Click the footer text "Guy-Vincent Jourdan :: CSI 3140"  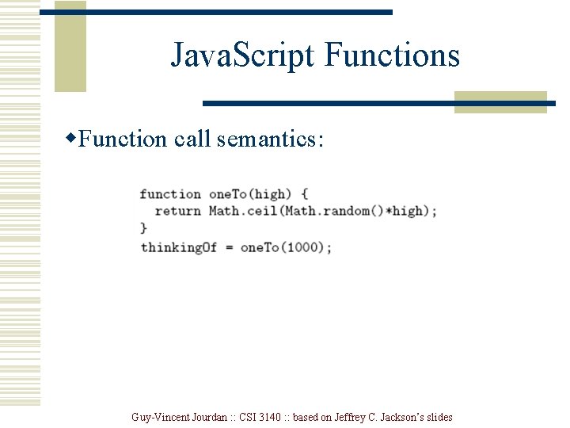coord(206,417)
